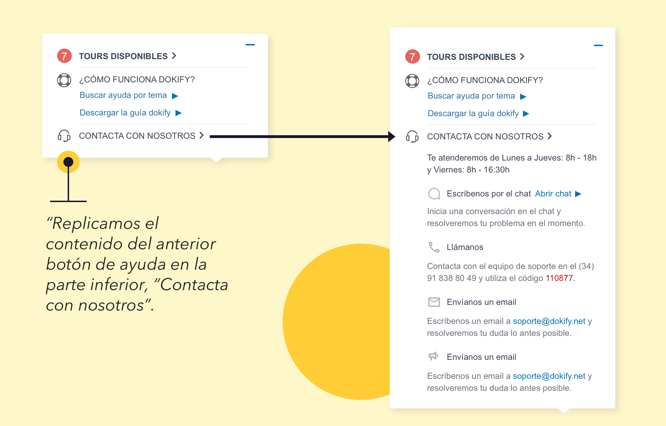Open the chat via the Abrir chat link
The height and width of the screenshot is (426, 666).
click(553, 194)
